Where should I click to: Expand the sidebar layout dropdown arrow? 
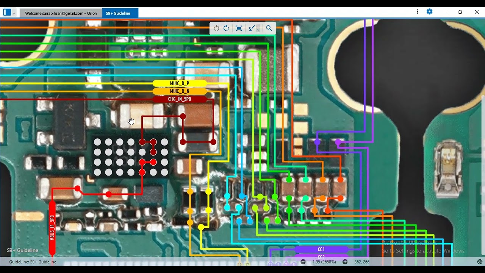click(14, 13)
